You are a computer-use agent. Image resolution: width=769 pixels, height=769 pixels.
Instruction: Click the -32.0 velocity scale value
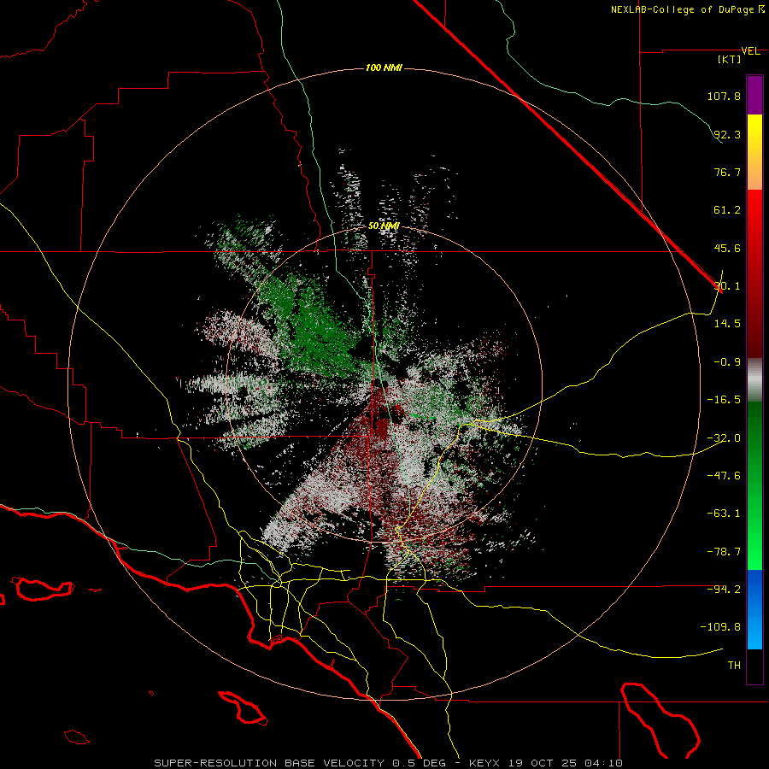click(724, 438)
